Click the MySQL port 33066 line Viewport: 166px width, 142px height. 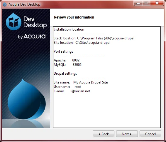(67, 65)
